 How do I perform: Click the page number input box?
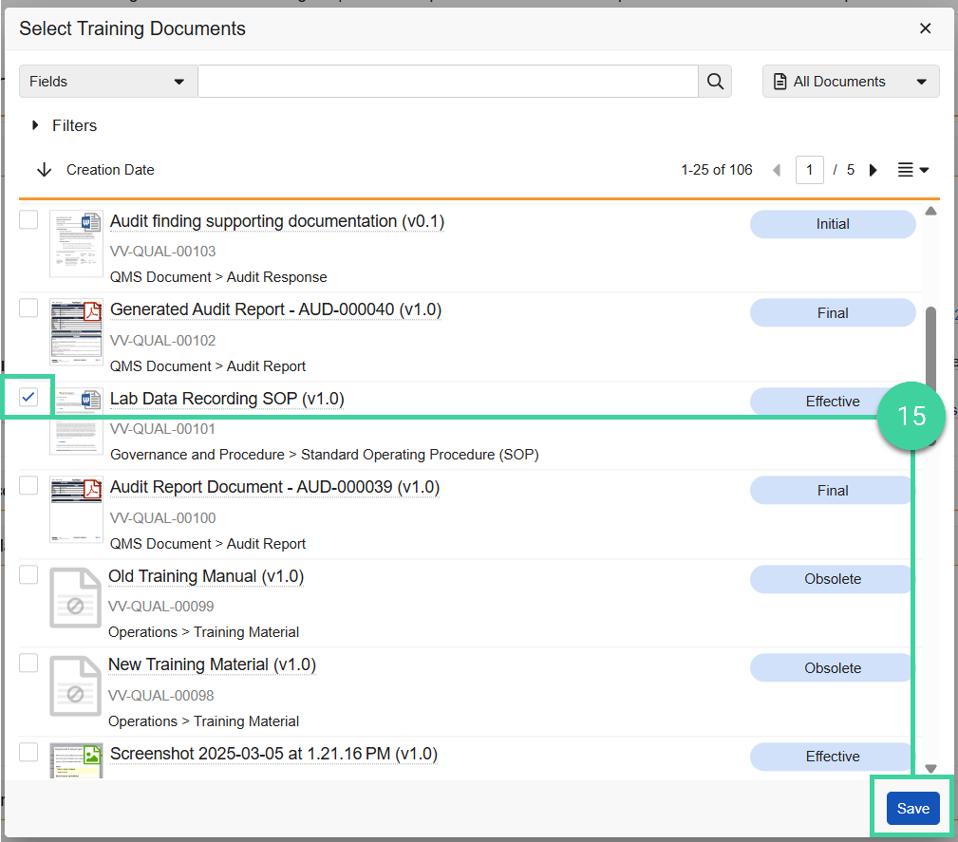point(809,171)
